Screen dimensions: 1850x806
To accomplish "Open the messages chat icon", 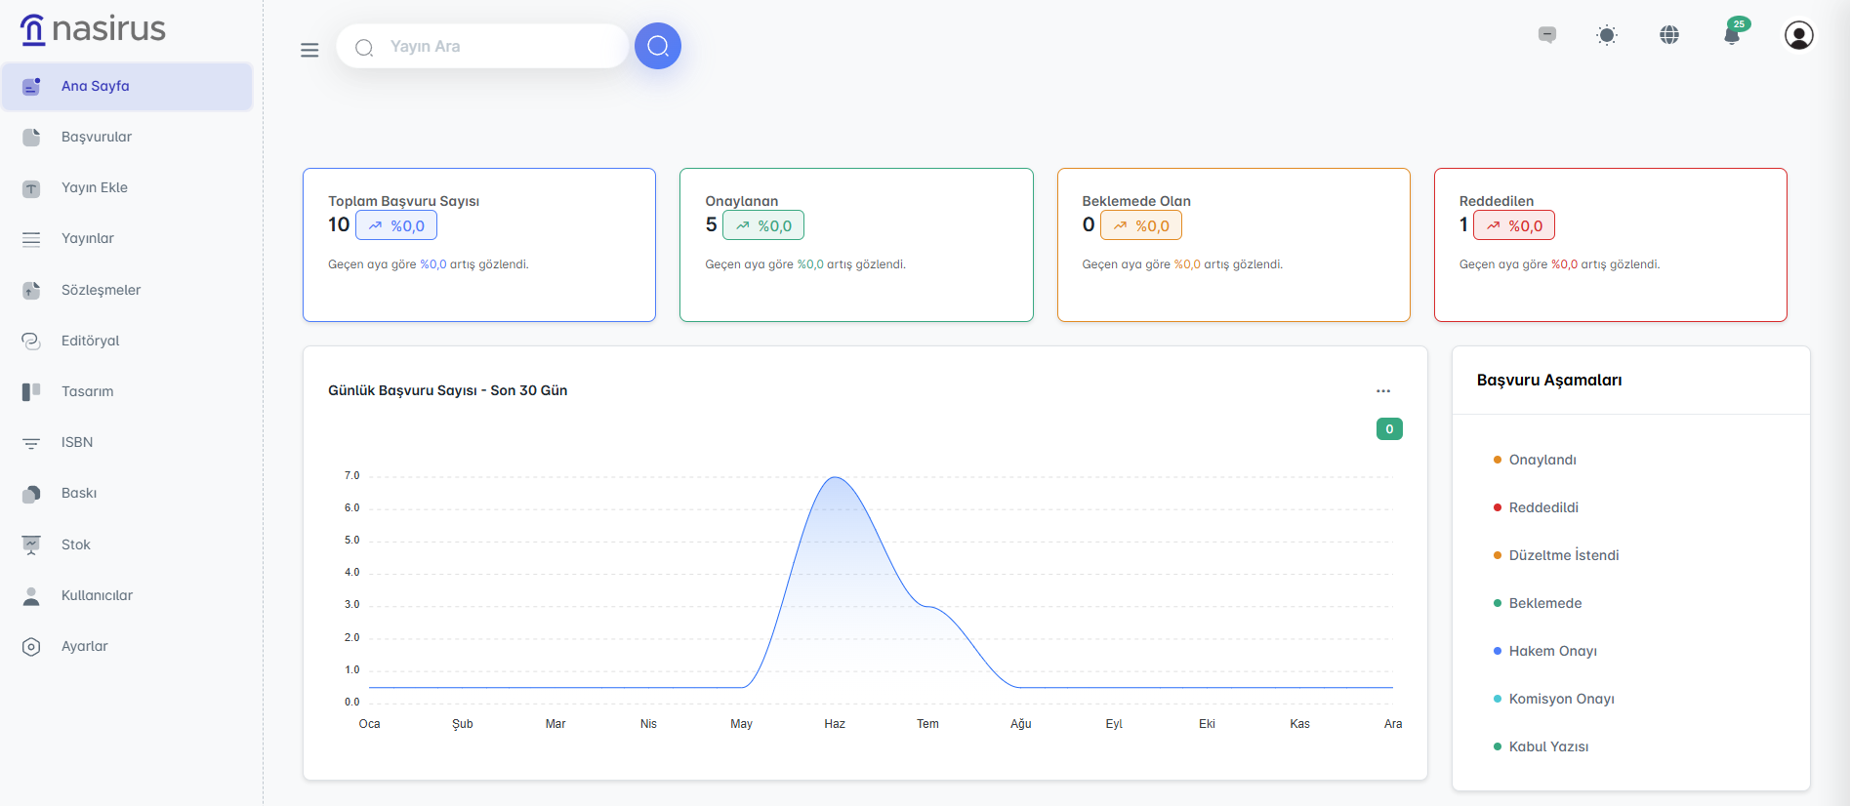I will pos(1547,36).
